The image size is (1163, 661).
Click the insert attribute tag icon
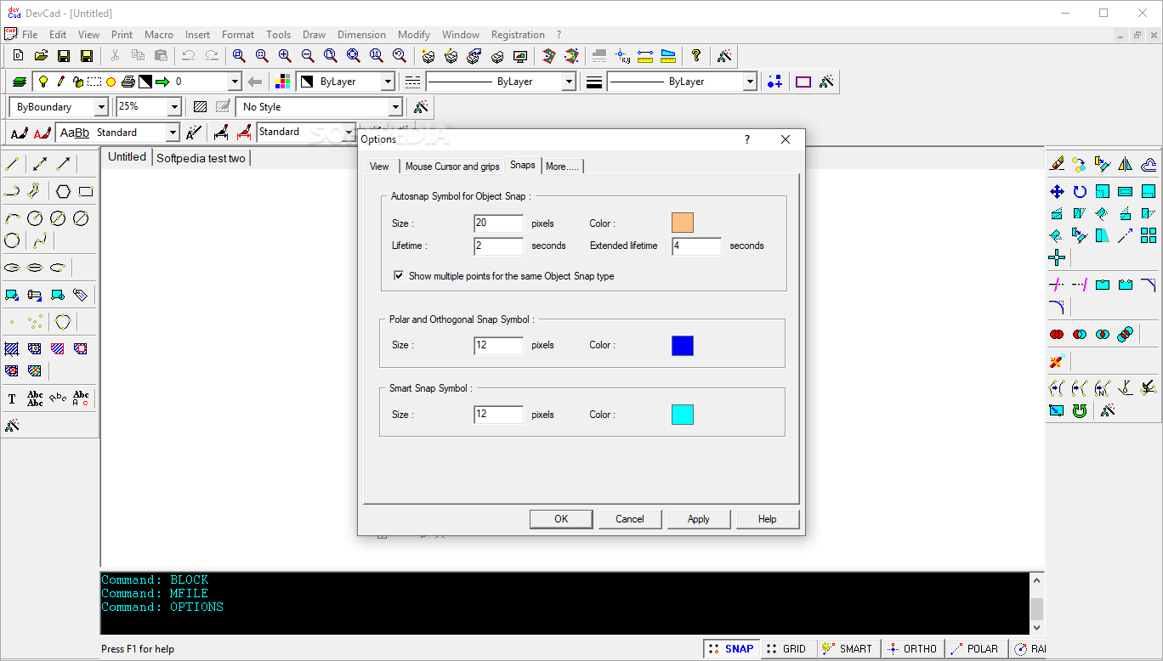(81, 295)
